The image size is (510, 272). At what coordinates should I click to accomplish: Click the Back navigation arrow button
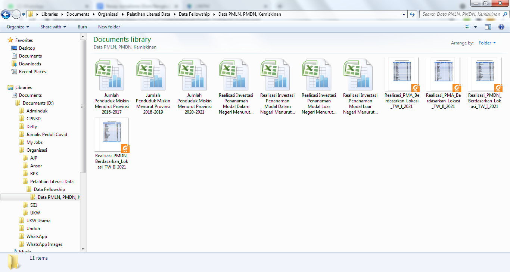click(x=6, y=14)
